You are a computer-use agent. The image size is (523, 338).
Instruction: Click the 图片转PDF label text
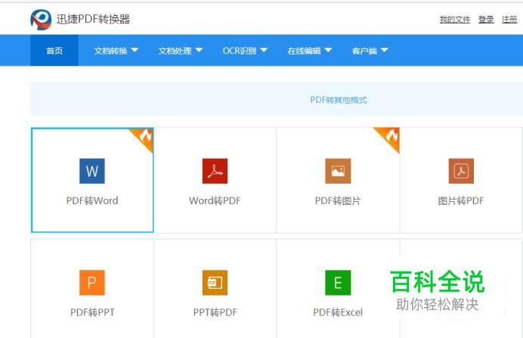(460, 200)
